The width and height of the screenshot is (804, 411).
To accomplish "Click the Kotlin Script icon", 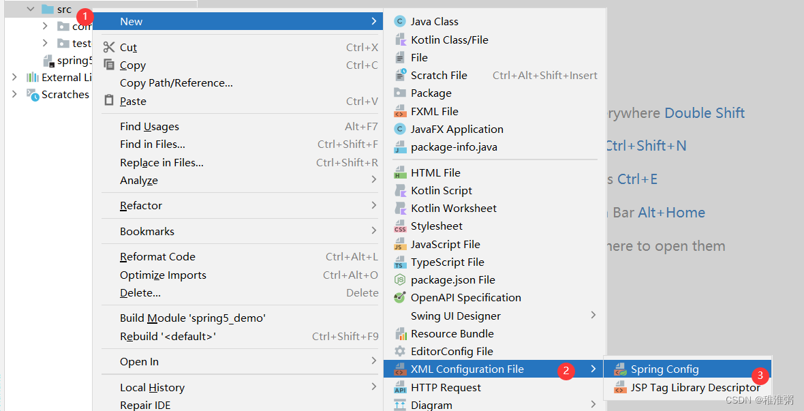I will pyautogui.click(x=400, y=190).
